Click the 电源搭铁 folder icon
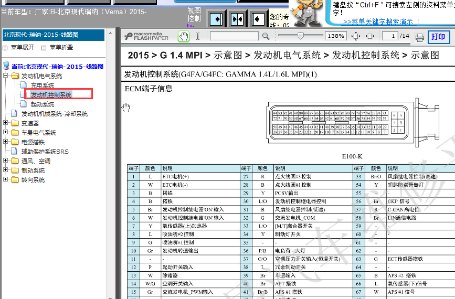Screen dimensions: 455x299 15,142
